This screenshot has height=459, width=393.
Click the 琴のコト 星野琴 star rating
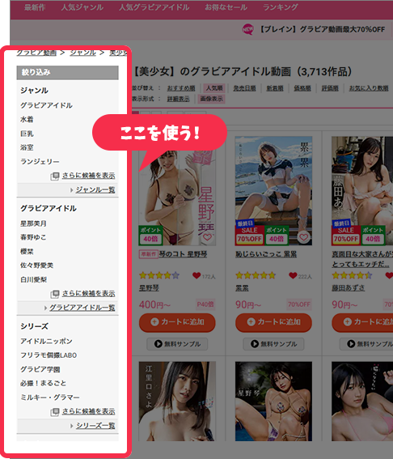pyautogui.click(x=159, y=275)
